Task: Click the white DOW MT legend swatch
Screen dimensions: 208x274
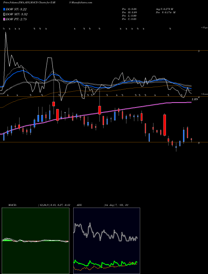Action: (x=4, y=15)
